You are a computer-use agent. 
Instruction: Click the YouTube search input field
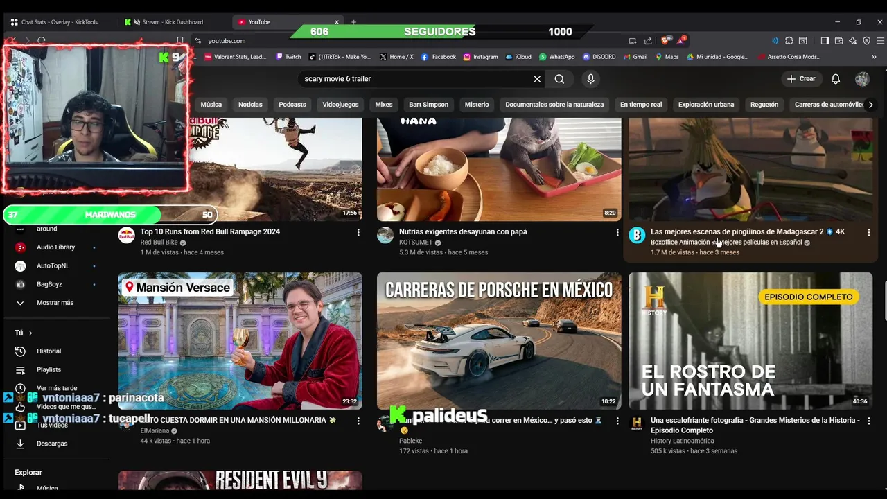tap(414, 79)
